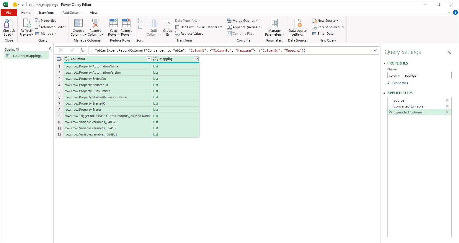Viewport: 459px width, 243px height.
Task: Click Enter Data
Action: coord(323,34)
